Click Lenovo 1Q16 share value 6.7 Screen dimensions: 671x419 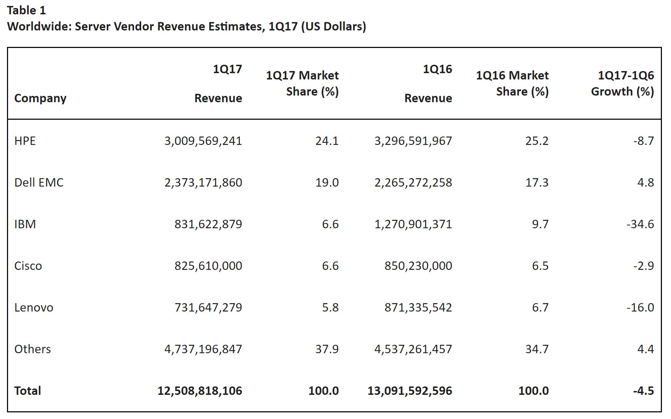(x=540, y=307)
